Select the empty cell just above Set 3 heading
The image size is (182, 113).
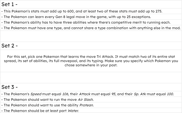click(91, 77)
